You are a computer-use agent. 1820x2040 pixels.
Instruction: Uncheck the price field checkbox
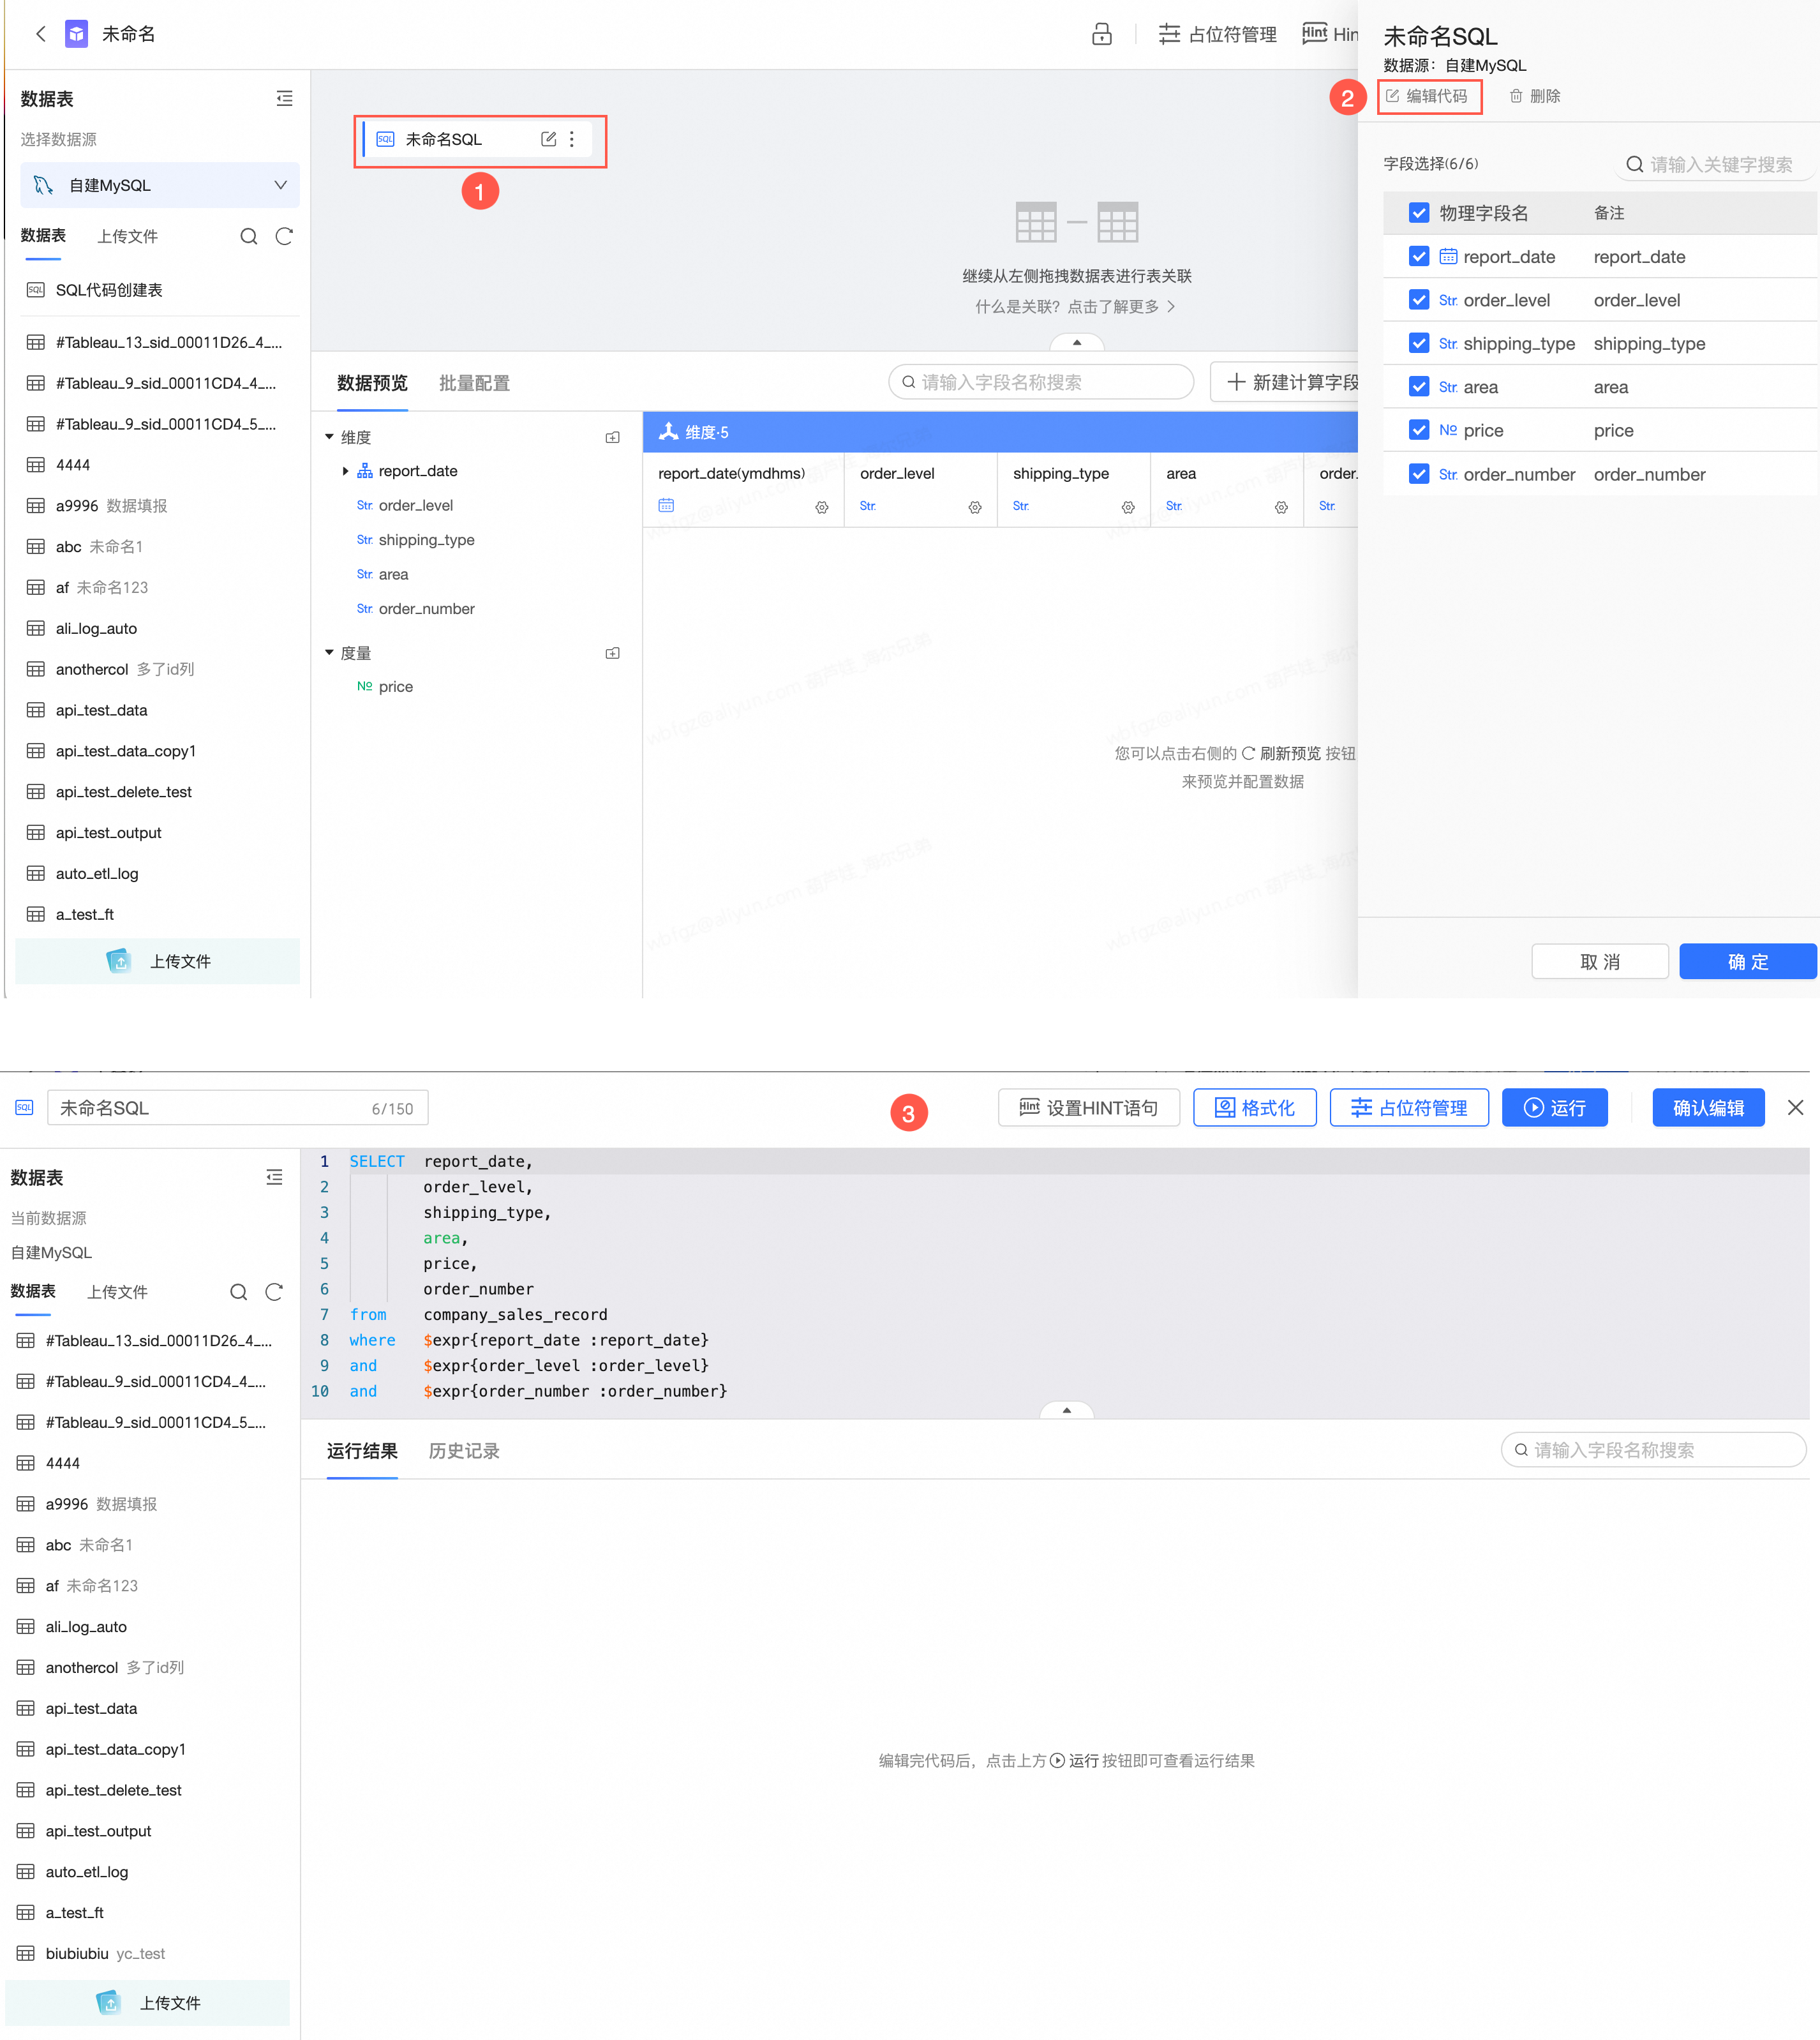pos(1418,430)
